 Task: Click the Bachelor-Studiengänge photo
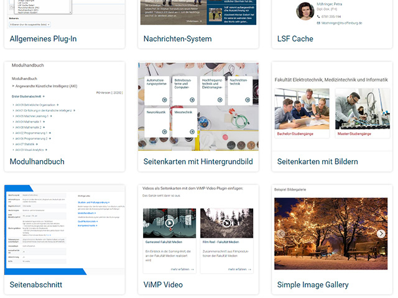pos(302,109)
